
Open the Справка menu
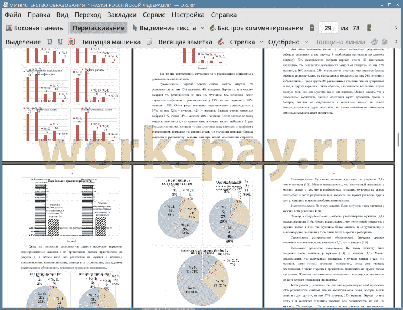(x=224, y=15)
